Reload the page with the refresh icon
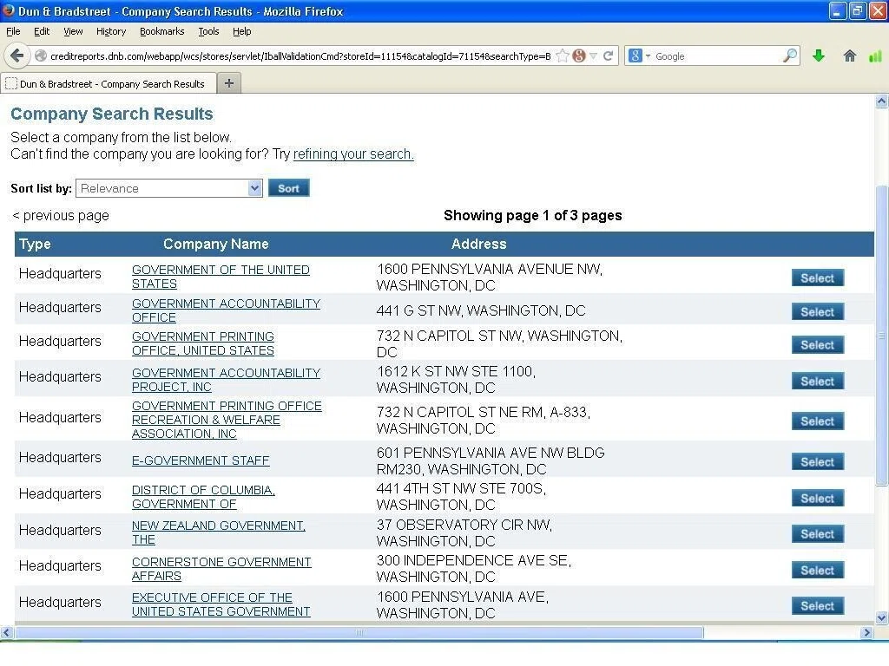 608,56
